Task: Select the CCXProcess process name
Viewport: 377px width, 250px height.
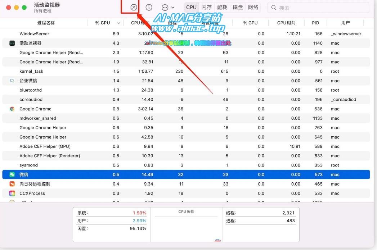Action: click(x=32, y=193)
